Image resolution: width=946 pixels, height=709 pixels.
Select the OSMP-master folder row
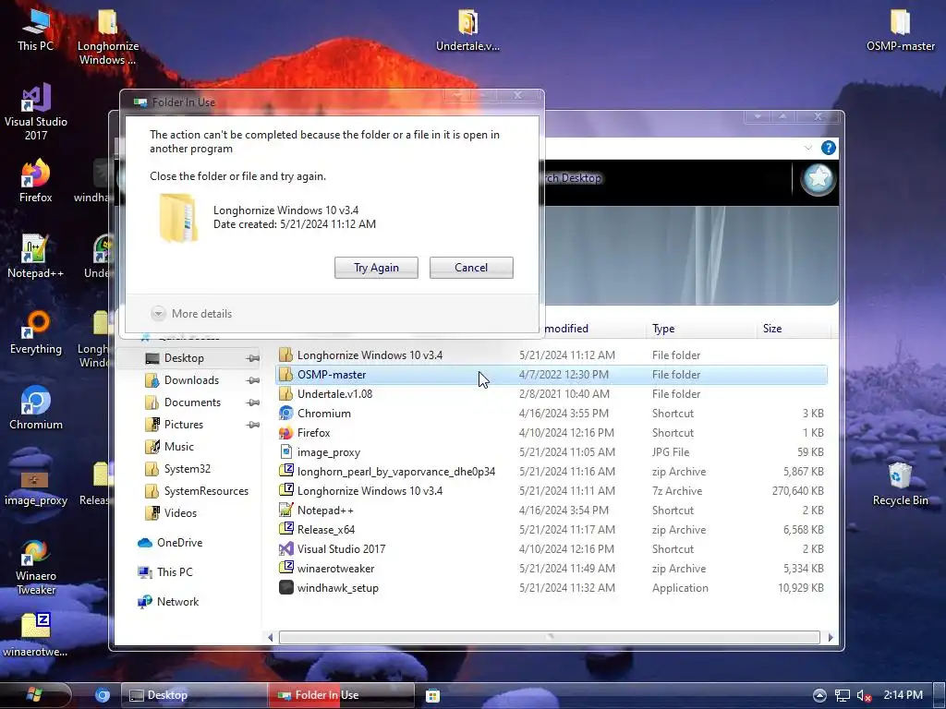click(x=552, y=375)
